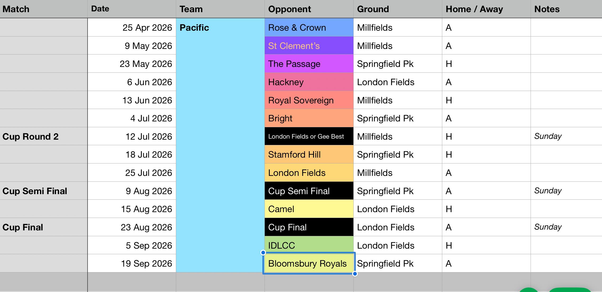Select the purple St Clement's cell
The width and height of the screenshot is (602, 292).
coord(309,45)
